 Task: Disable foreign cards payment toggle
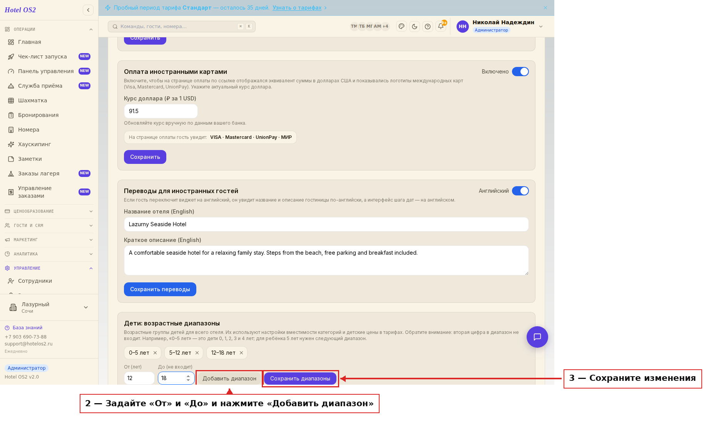[520, 72]
